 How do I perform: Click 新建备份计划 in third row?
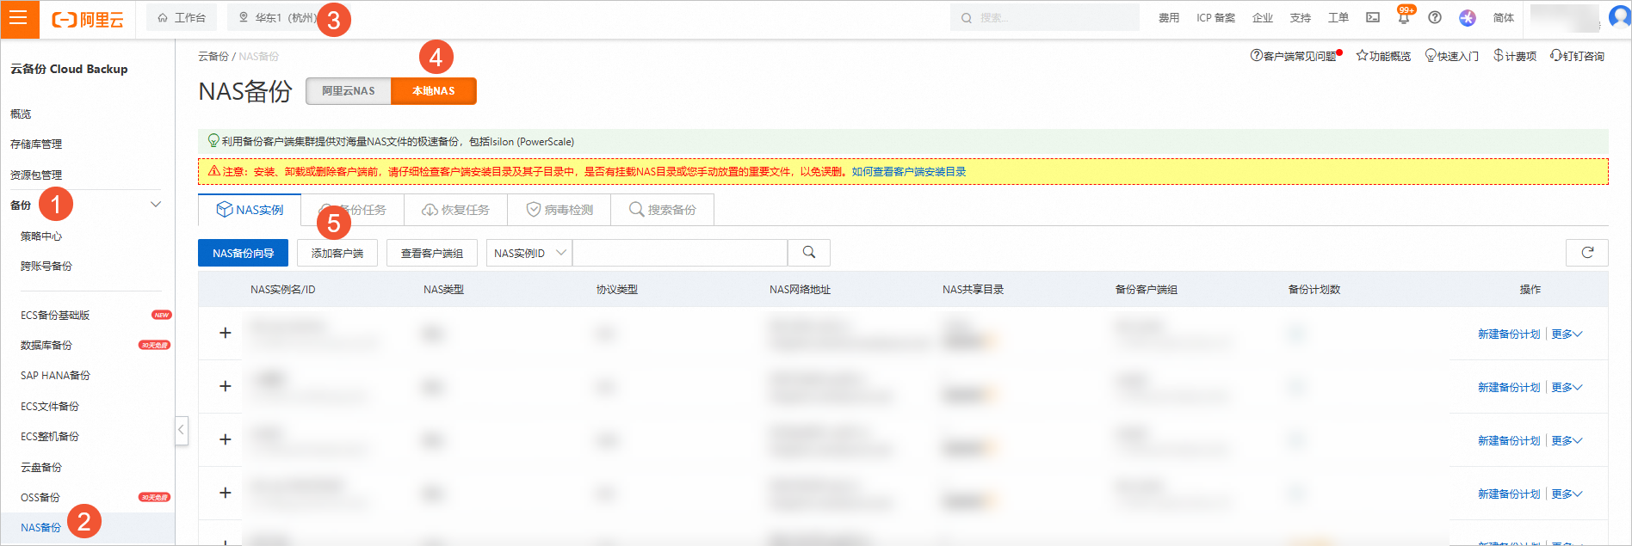(1509, 440)
